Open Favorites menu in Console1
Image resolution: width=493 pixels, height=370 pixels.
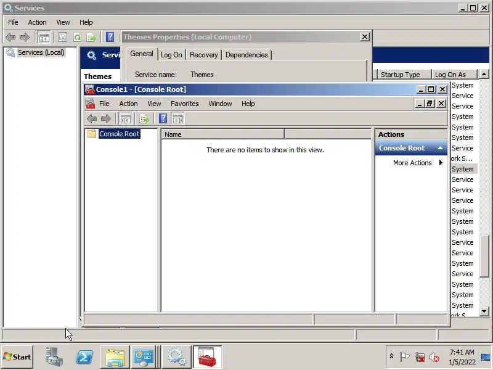click(184, 104)
